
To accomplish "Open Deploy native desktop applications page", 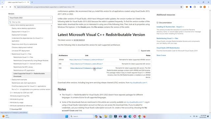I will pyautogui.click(x=24, y=28).
